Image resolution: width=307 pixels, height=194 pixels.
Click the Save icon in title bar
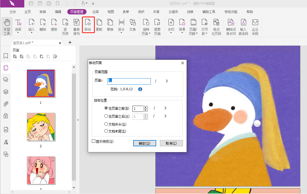(x=40, y=3)
